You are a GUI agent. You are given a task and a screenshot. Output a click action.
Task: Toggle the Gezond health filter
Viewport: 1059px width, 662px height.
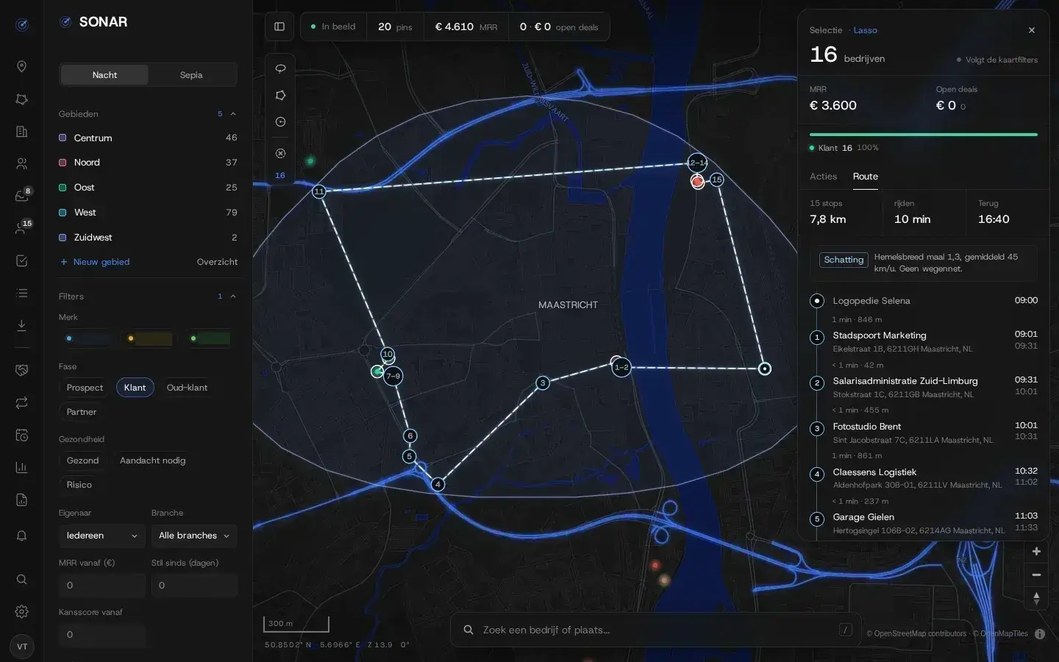coord(82,460)
